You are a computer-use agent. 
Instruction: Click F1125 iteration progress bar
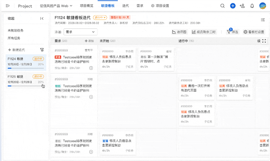(x=26, y=86)
